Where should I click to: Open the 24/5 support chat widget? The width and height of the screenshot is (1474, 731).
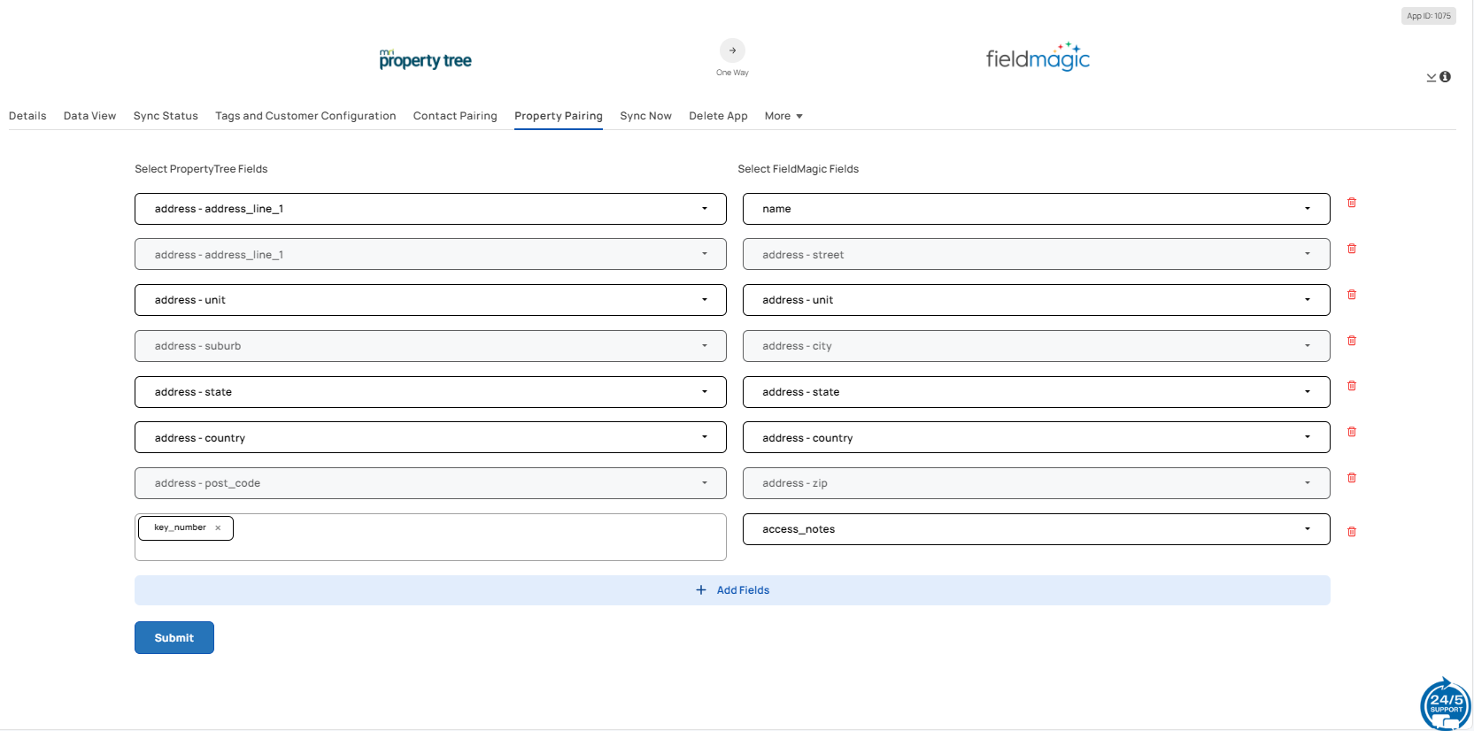click(x=1445, y=704)
